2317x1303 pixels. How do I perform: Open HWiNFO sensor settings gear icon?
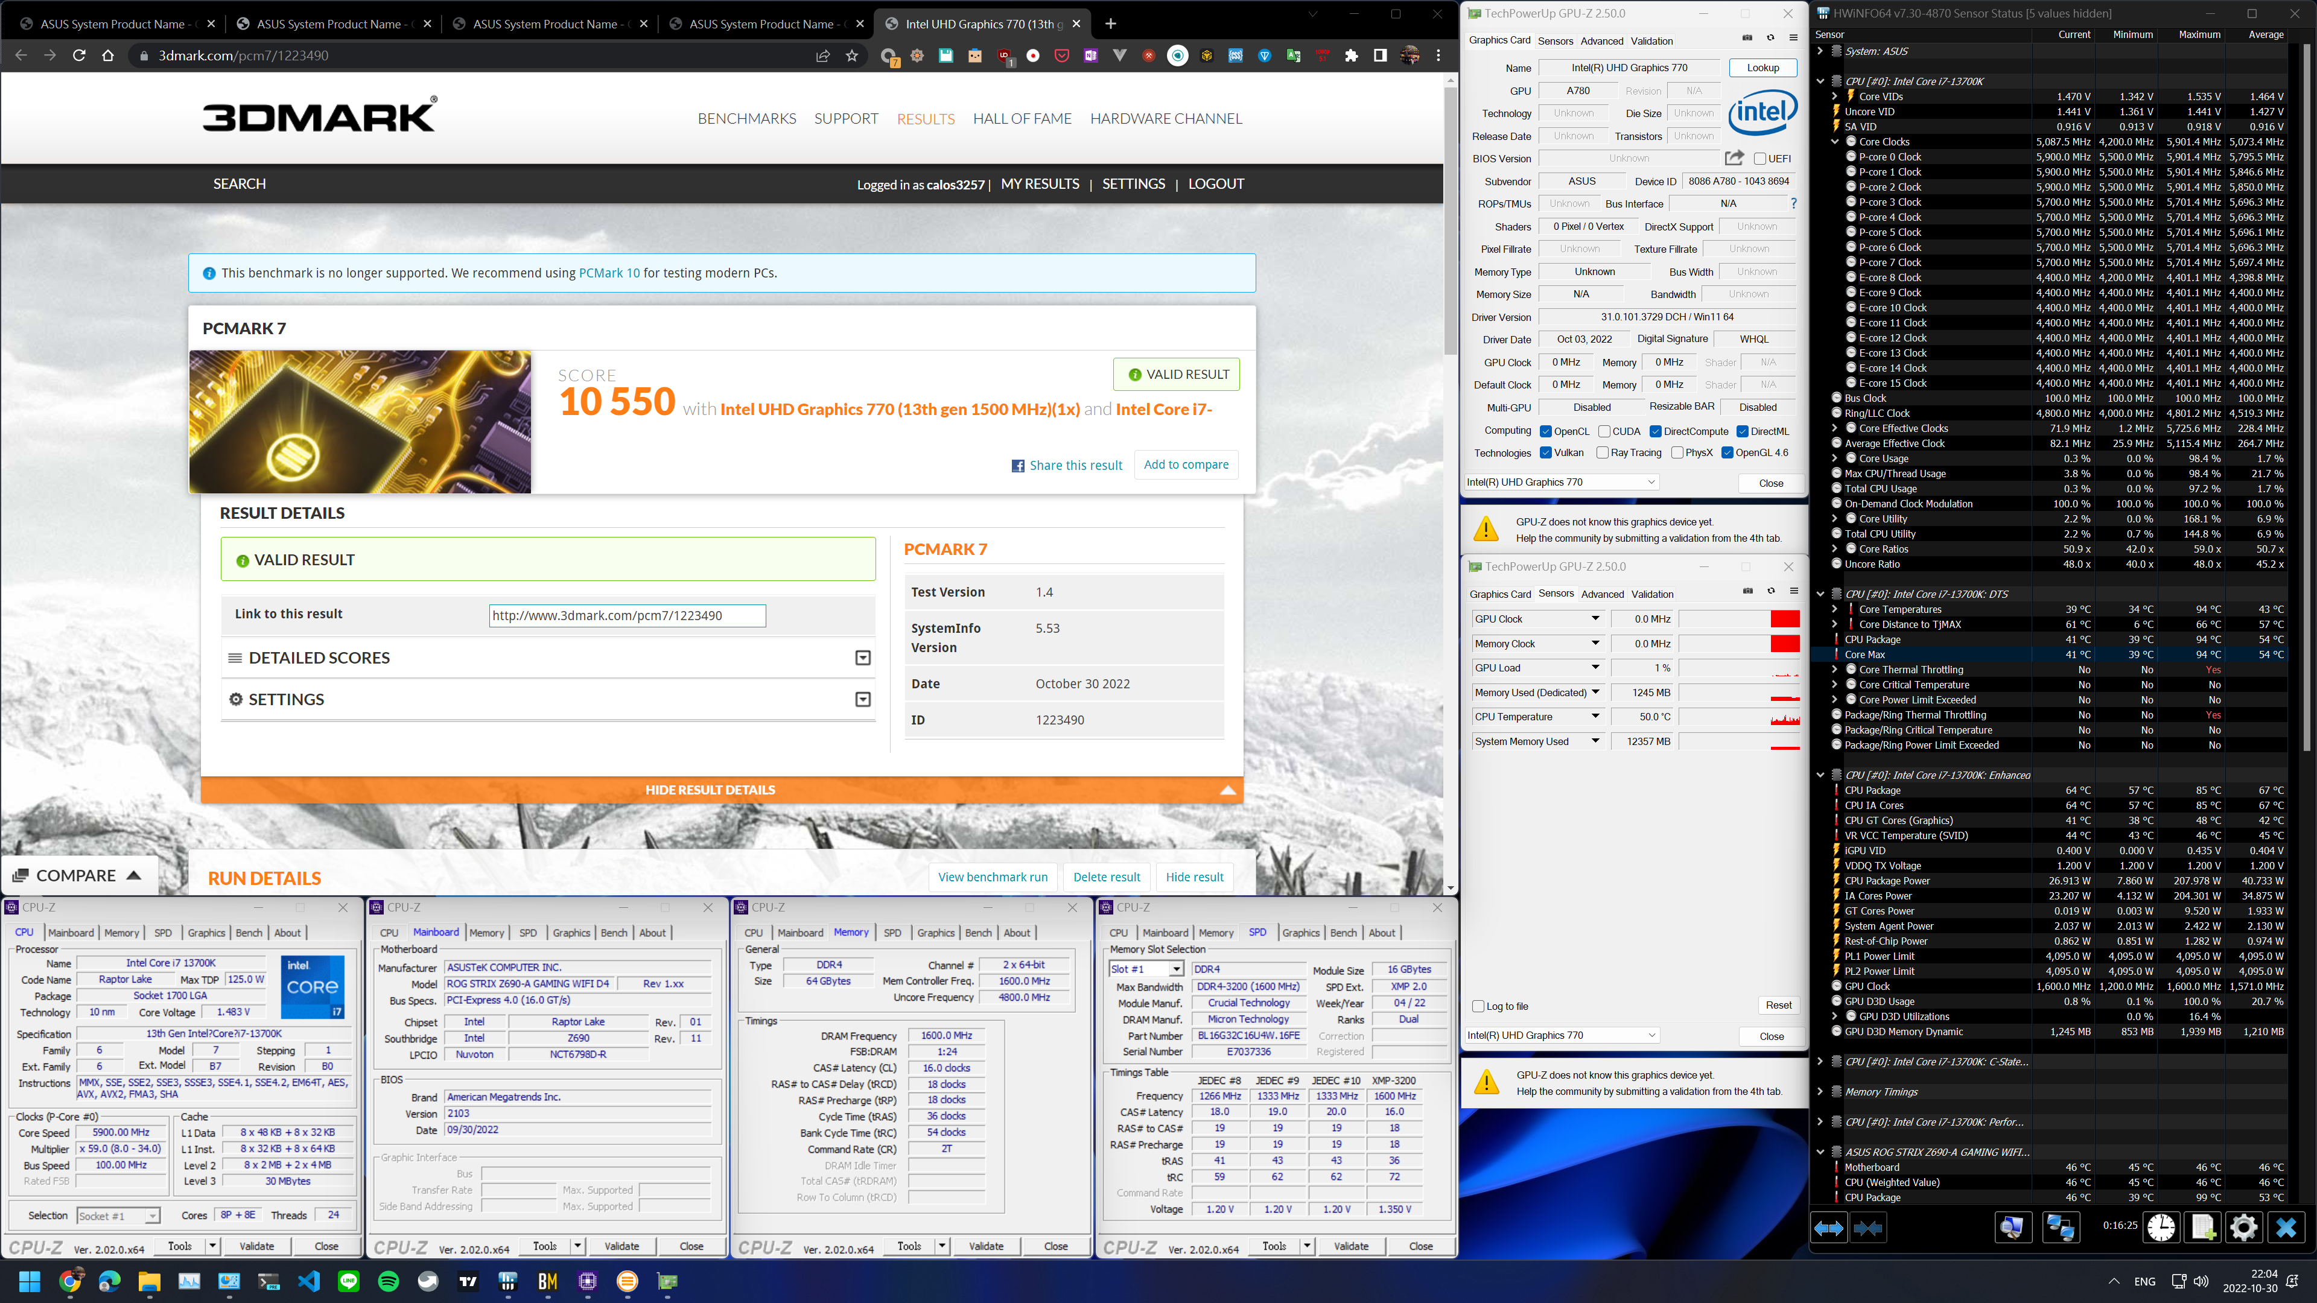pyautogui.click(x=2243, y=1228)
